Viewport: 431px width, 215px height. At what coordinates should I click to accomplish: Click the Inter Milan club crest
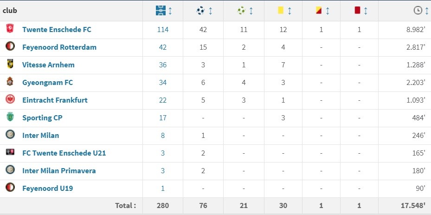(10, 135)
